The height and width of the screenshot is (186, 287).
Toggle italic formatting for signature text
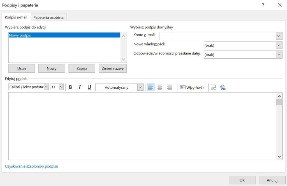(x=80, y=87)
